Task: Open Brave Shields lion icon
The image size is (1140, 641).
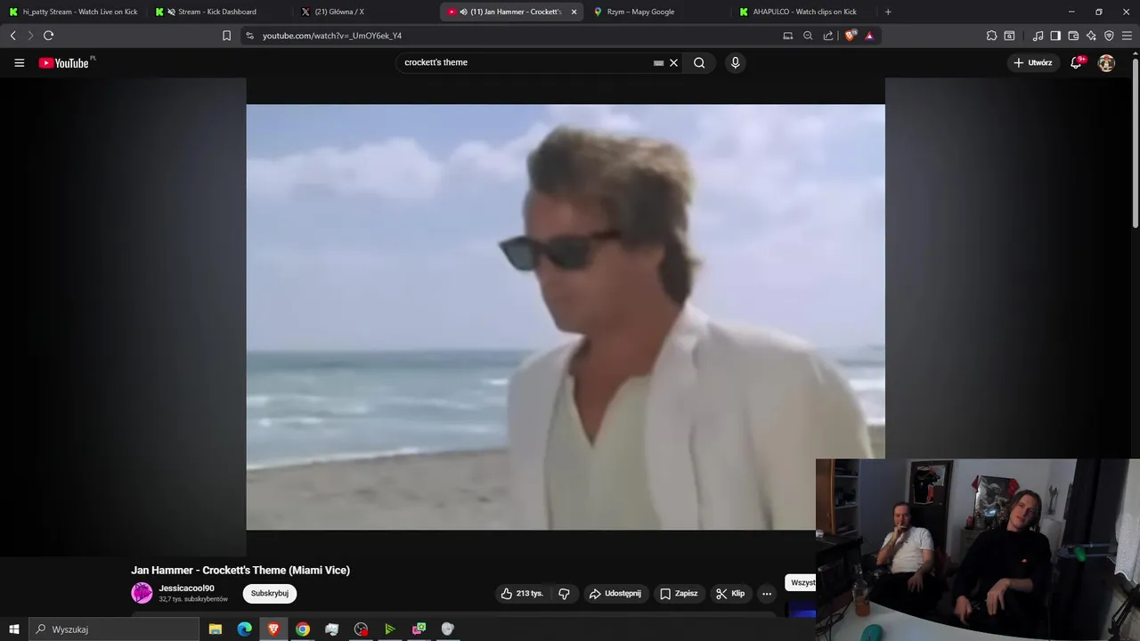Action: (850, 36)
